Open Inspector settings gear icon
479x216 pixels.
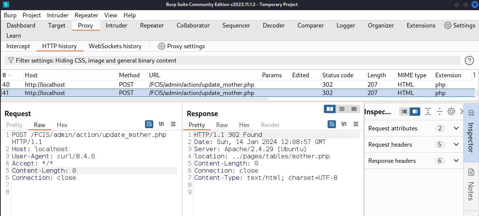pyautogui.click(x=451, y=111)
